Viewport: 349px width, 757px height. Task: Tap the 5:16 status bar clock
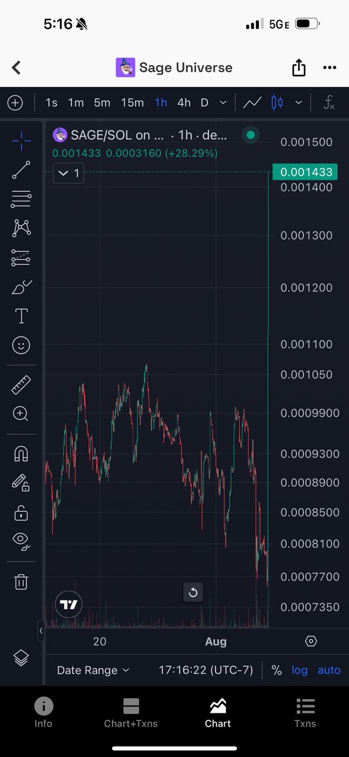[58, 24]
